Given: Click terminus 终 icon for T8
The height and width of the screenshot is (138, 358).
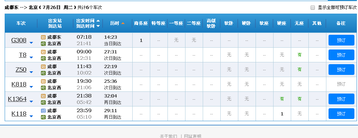Looking at the screenshot, I should (43, 58).
